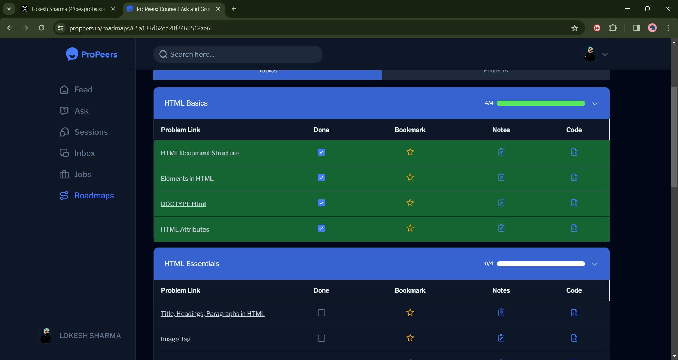Reload the current page
The width and height of the screenshot is (678, 360).
pos(41,28)
